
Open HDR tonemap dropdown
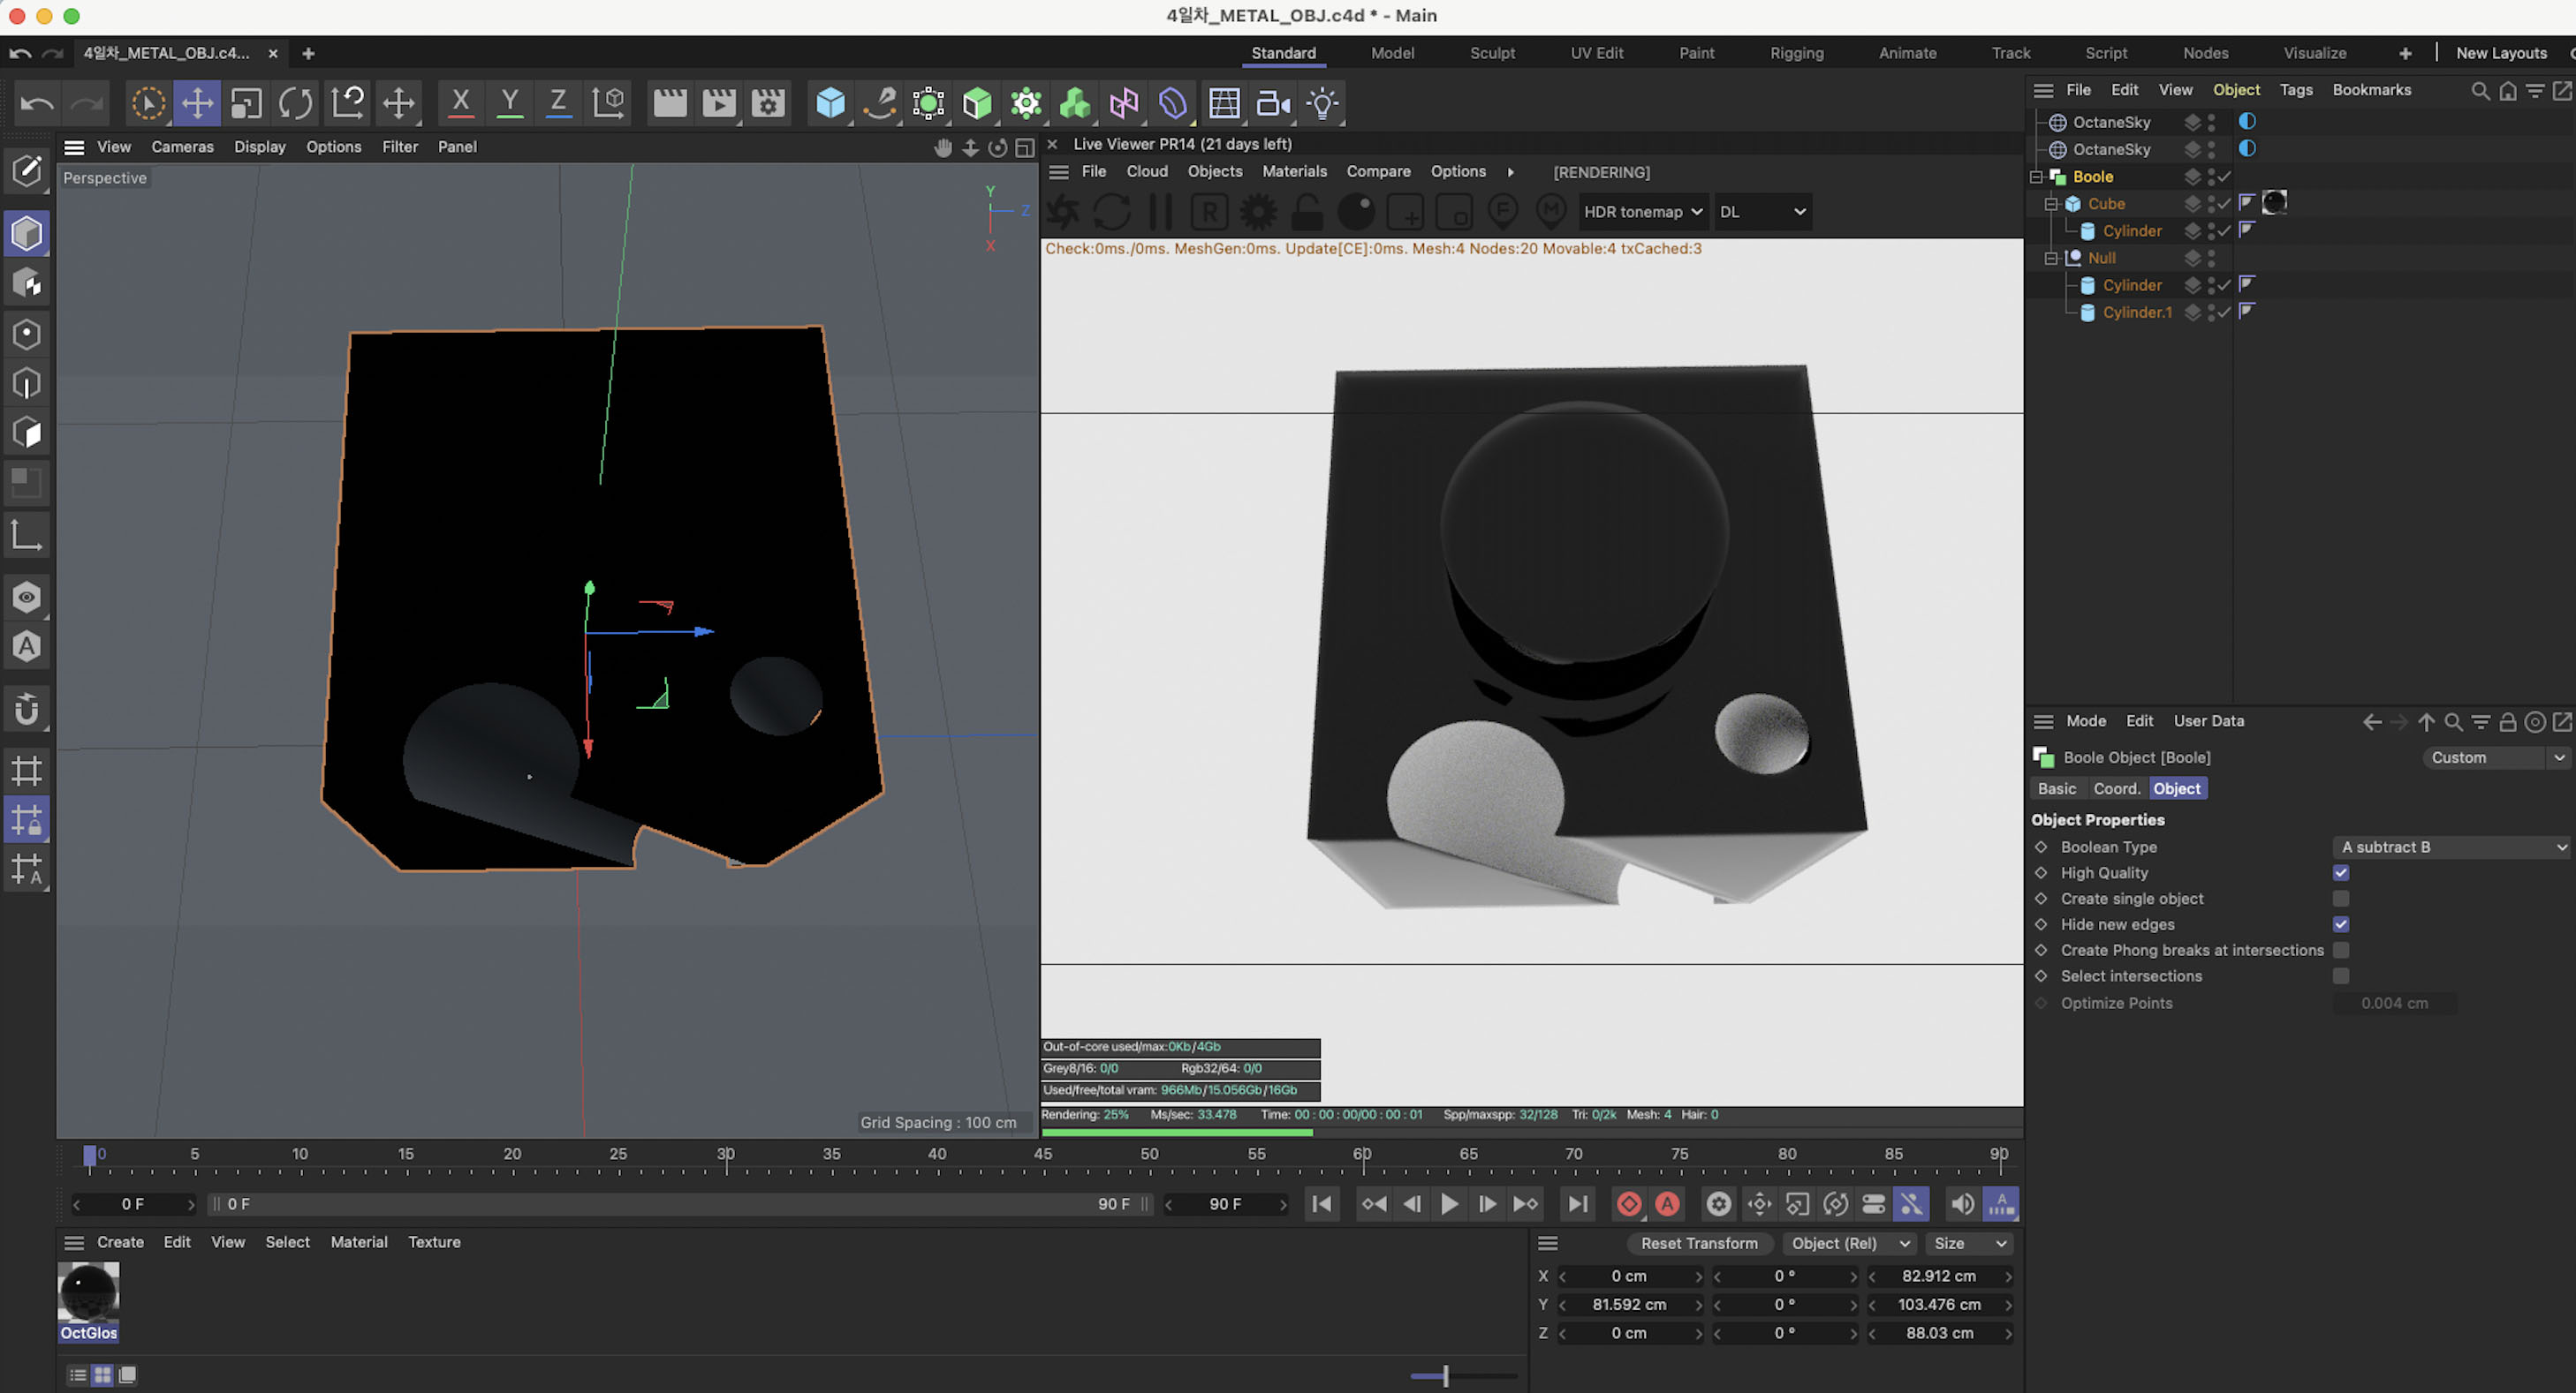click(1642, 212)
